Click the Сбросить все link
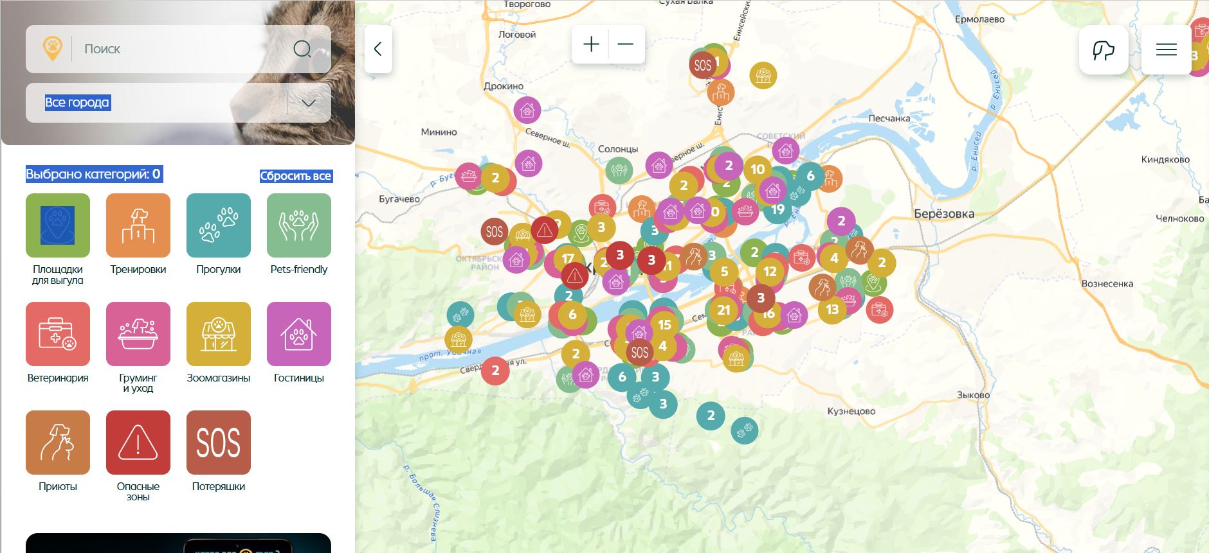The width and height of the screenshot is (1209, 553). coord(296,176)
